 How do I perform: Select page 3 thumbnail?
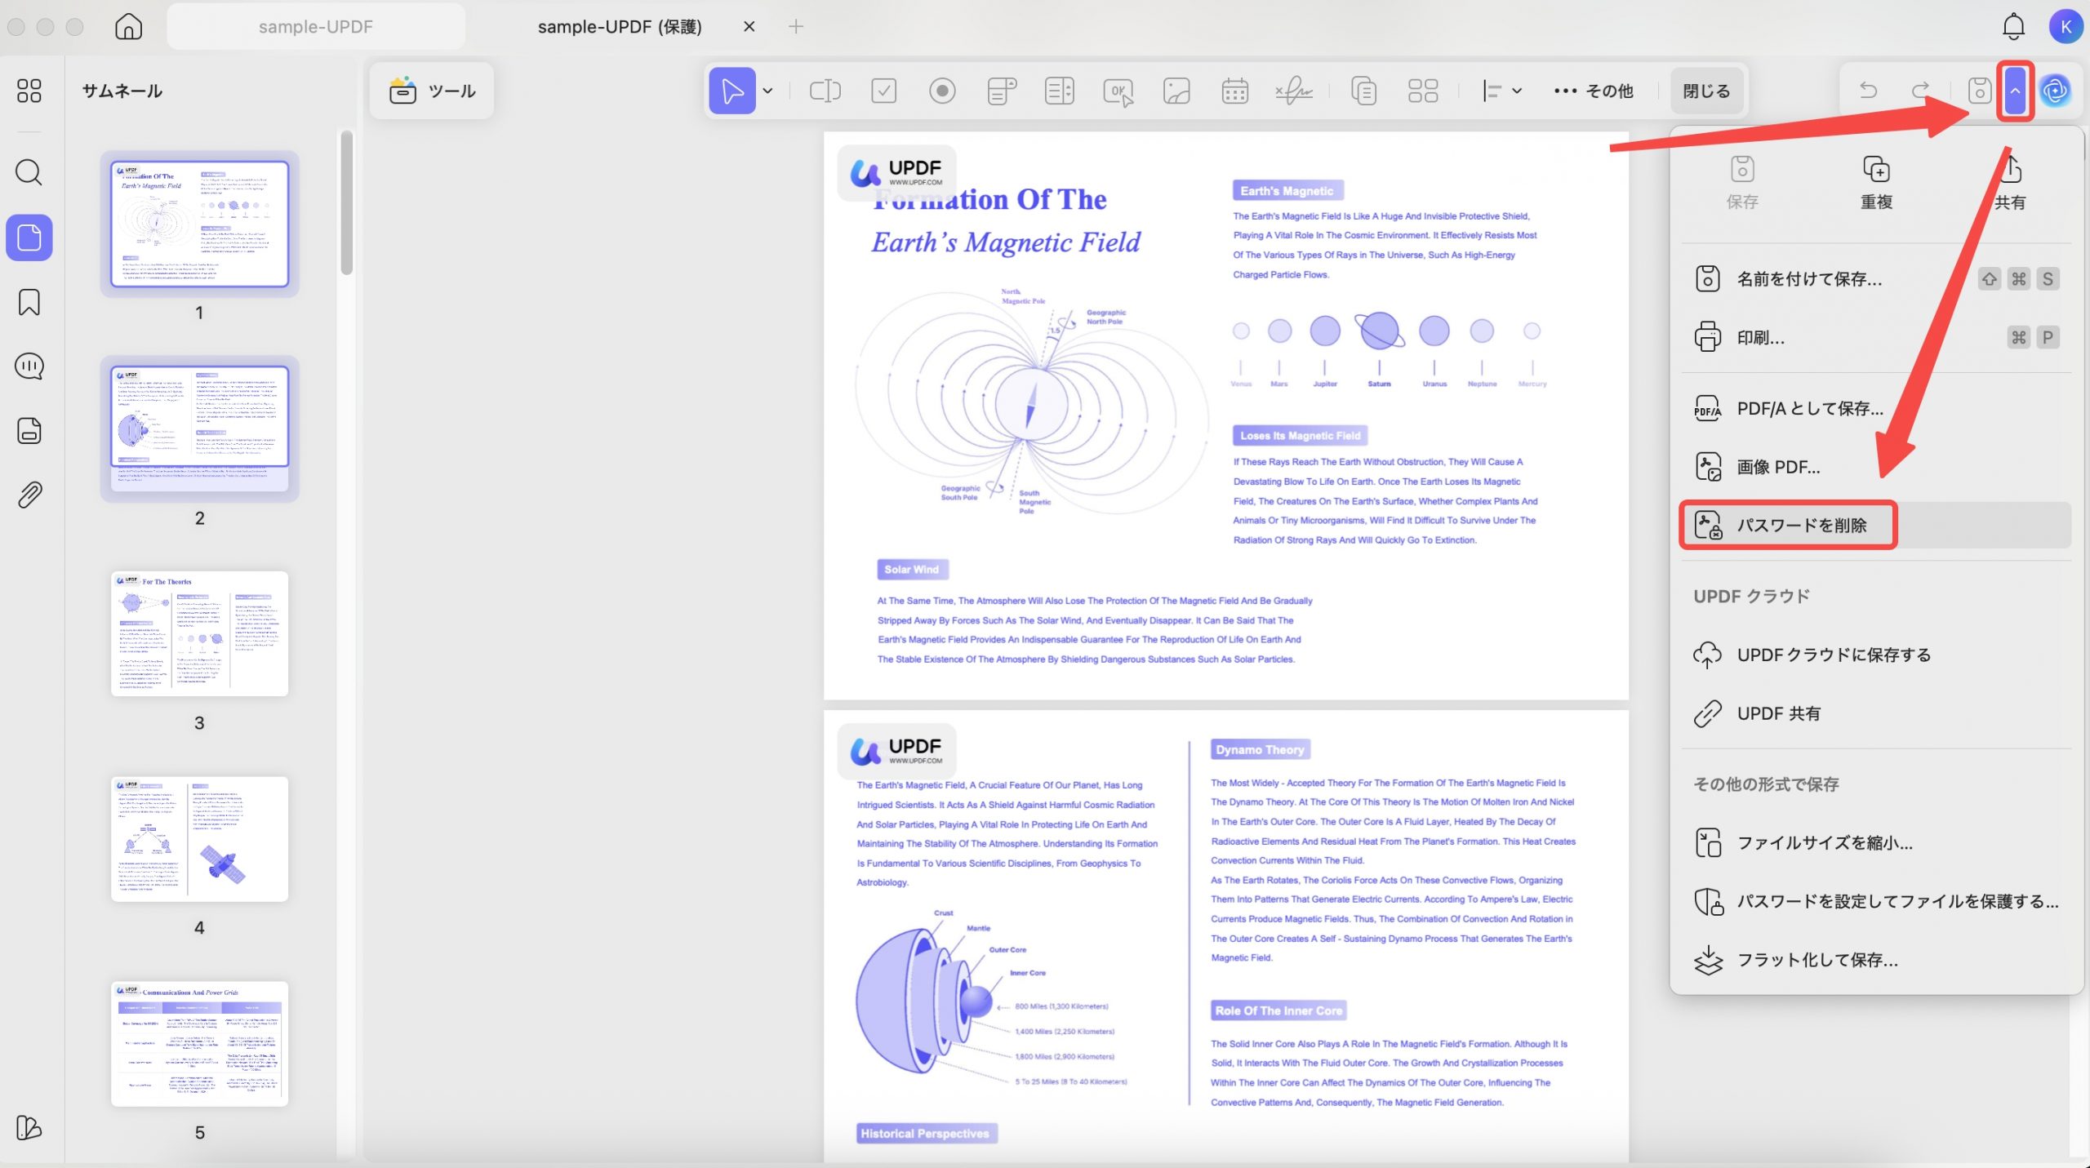tap(199, 633)
